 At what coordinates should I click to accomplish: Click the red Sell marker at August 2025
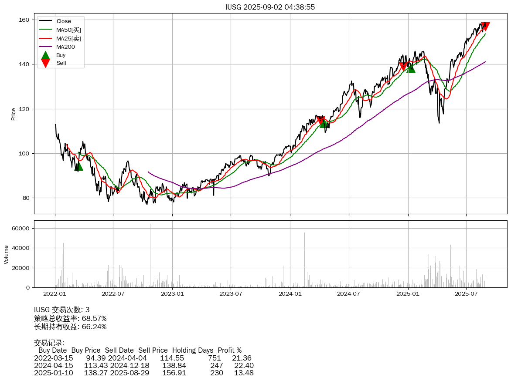(x=485, y=27)
